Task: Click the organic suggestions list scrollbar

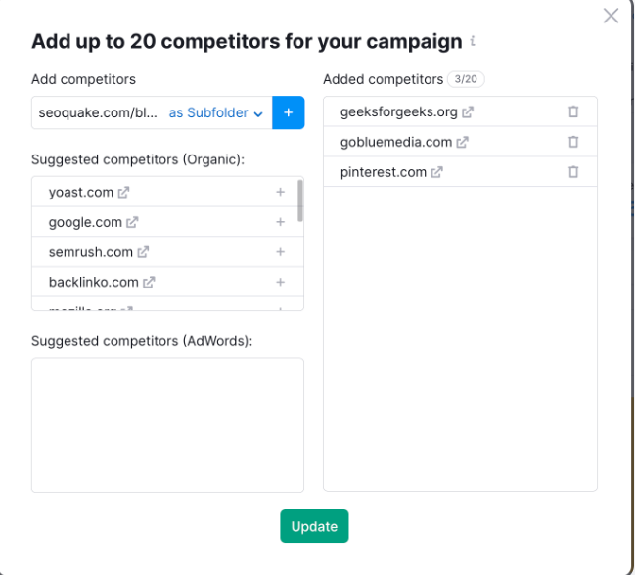Action: point(300,200)
